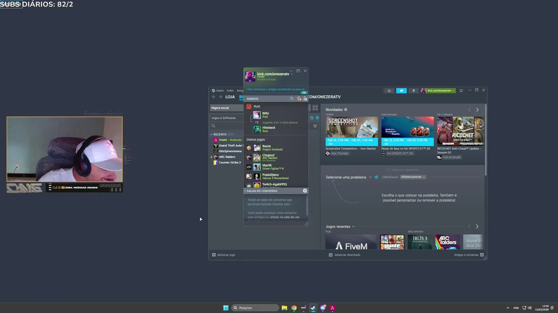Open Chrome from the taskbar
This screenshot has width=558, height=313.
tap(294, 308)
